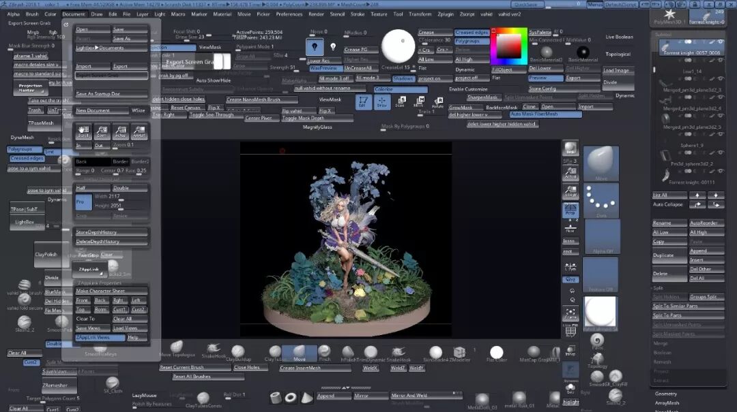Select the Scale gizmo icon
Viewport: 737px width, 412px height.
pyautogui.click(x=401, y=102)
